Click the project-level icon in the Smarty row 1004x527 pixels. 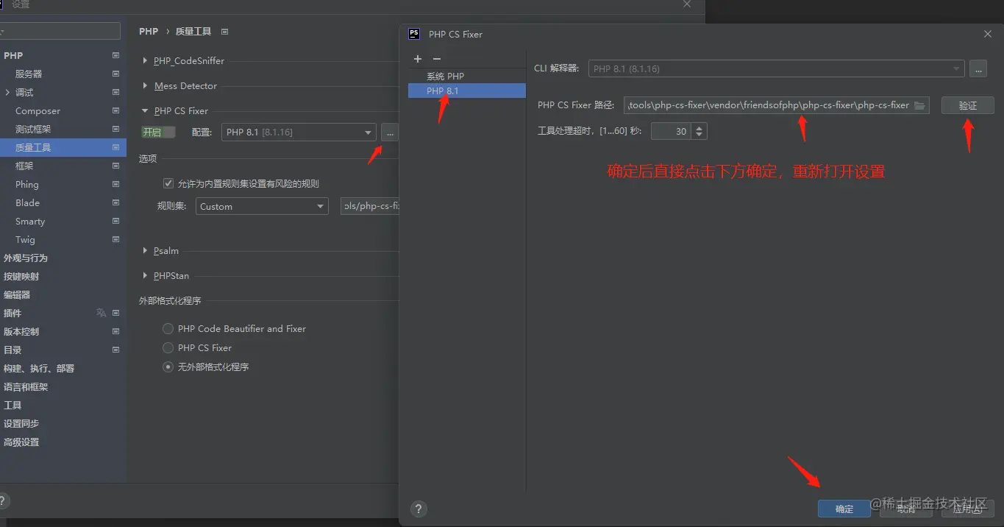pyautogui.click(x=115, y=221)
